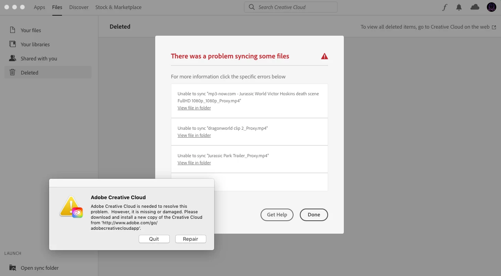Click the Done button
Screen dimensions: 501x276
[x=314, y=214]
